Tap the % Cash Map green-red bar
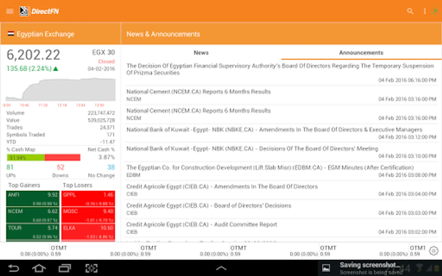This screenshot has height=276, width=442. click(x=44, y=158)
